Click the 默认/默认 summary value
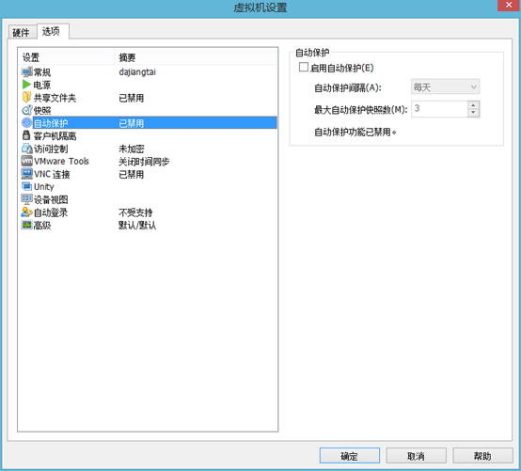The width and height of the screenshot is (521, 471). click(x=137, y=226)
